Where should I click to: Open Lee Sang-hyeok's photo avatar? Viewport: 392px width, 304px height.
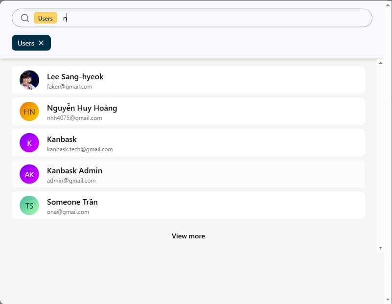29,80
